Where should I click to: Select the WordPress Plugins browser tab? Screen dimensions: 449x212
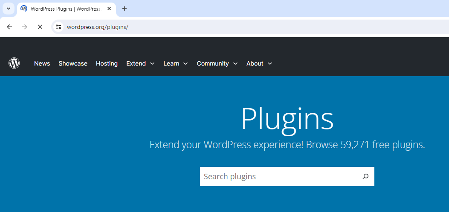pyautogui.click(x=67, y=9)
